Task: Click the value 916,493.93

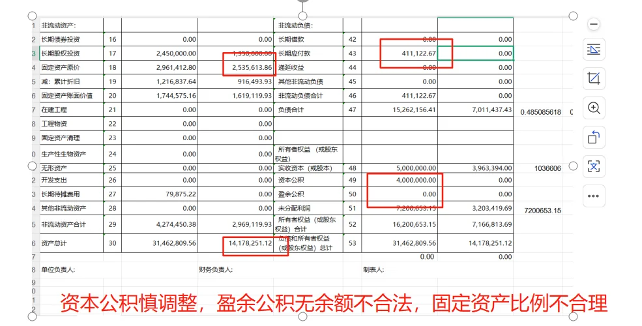Action: click(x=255, y=81)
